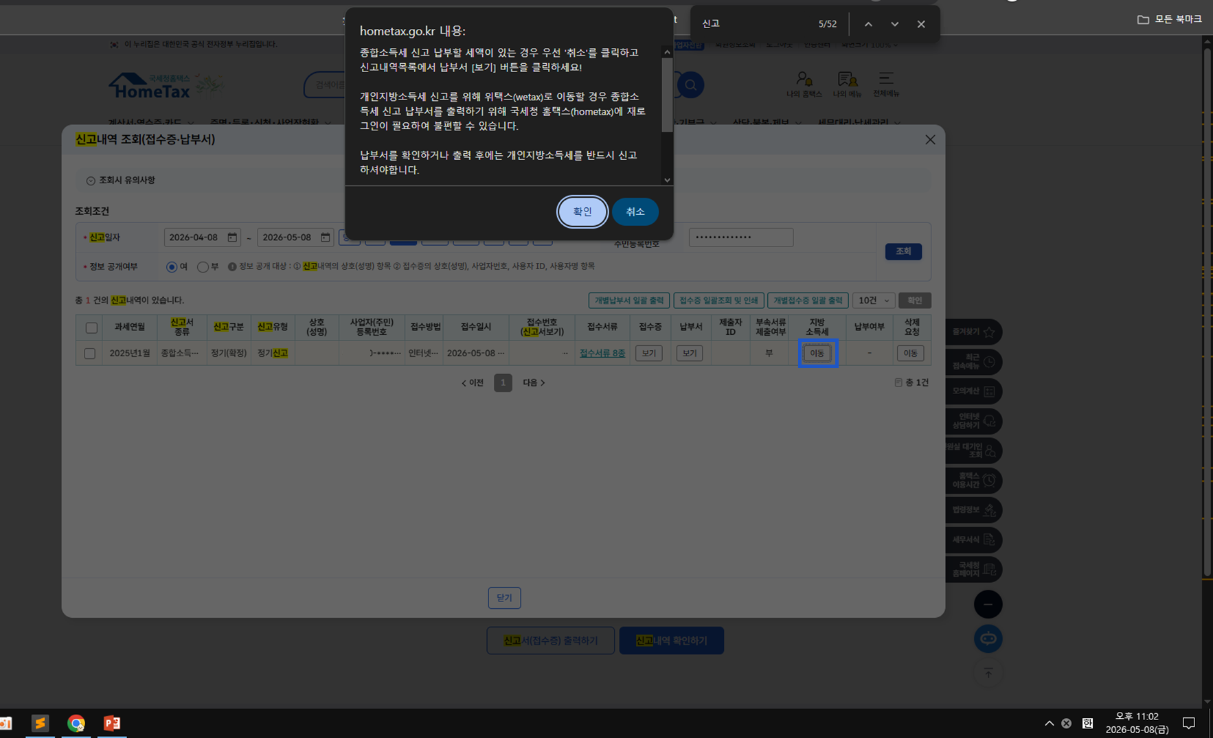Open Sublime Text from the taskbar
The width and height of the screenshot is (1213, 738).
(41, 723)
